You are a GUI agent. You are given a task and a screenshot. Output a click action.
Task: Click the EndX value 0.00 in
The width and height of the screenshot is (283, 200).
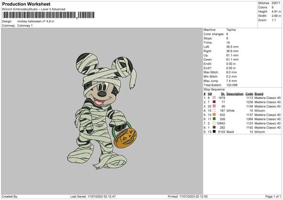pyautogui.click(x=231, y=64)
